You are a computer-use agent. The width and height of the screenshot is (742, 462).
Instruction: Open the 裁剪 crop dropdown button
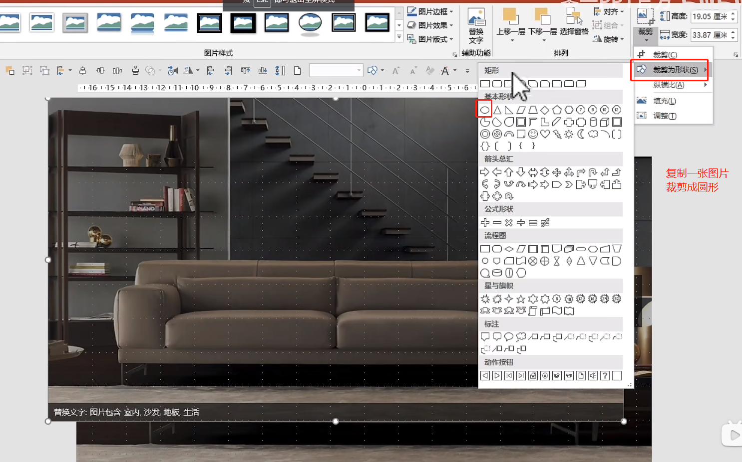click(x=646, y=36)
